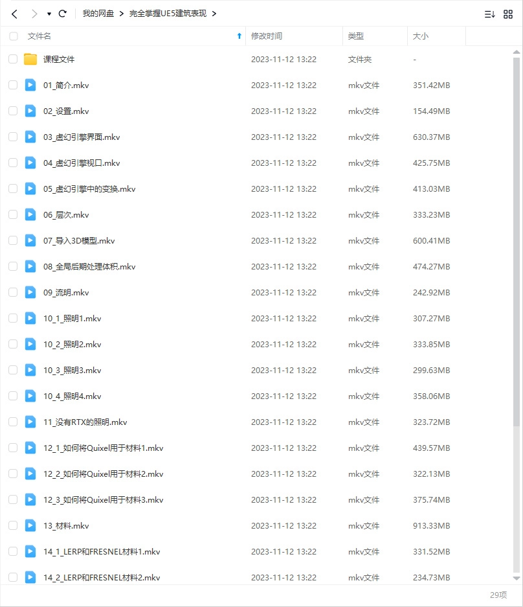Screen dimensions: 523x607
Task: Sort files by 修改时间 column
Action: (267, 36)
